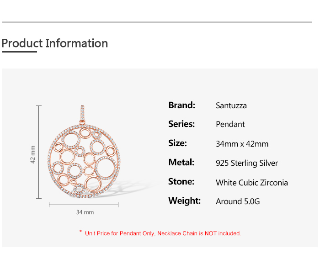The width and height of the screenshot is (320, 269).
Task: Select the Pendant series value
Action: pyautogui.click(x=230, y=124)
